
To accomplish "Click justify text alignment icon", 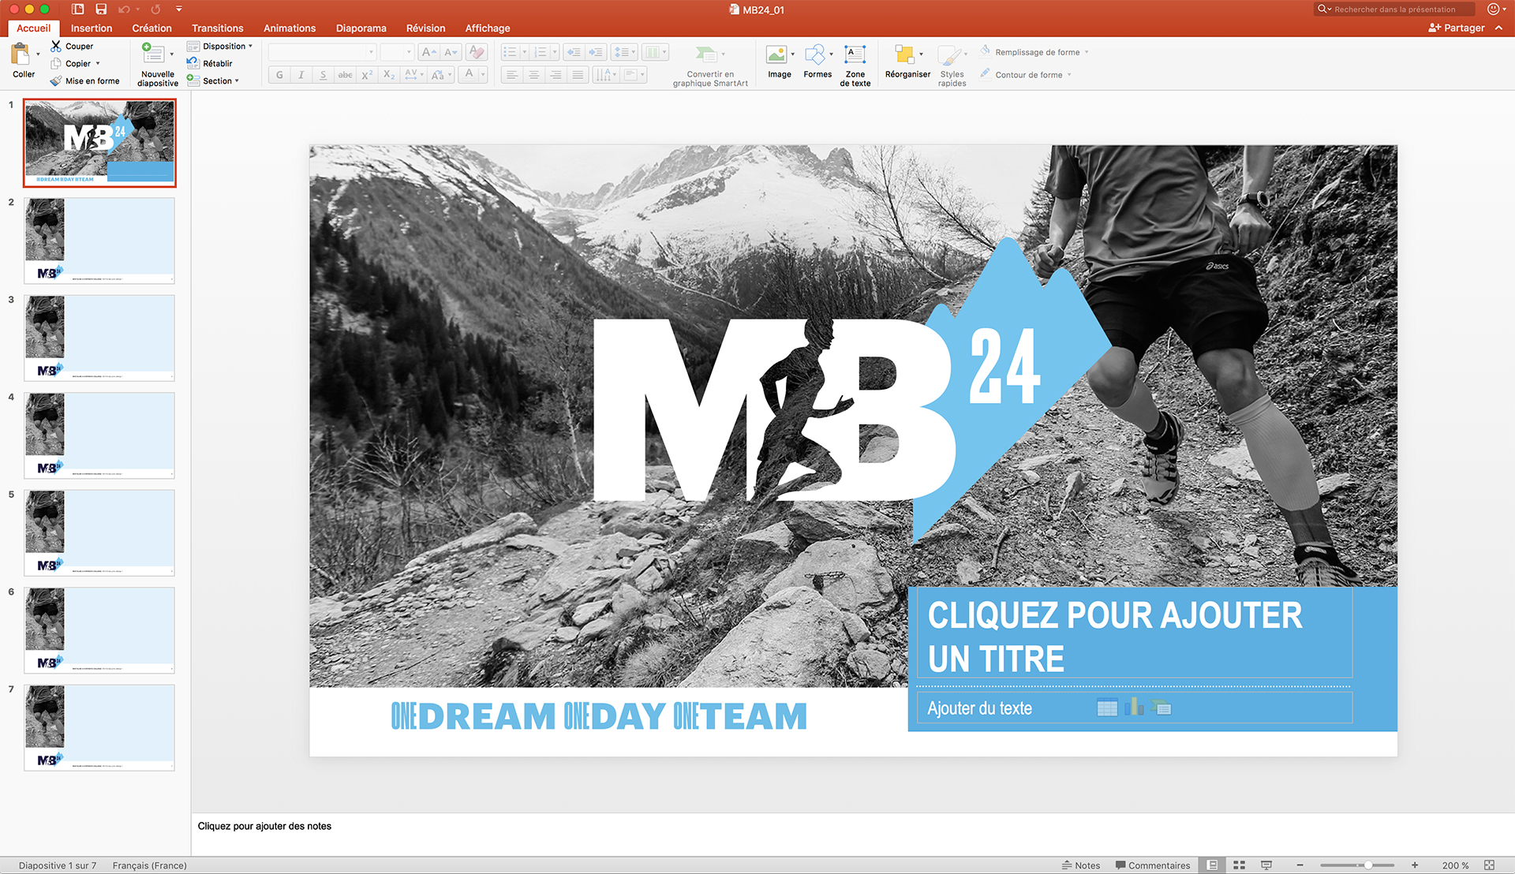I will click(x=578, y=75).
